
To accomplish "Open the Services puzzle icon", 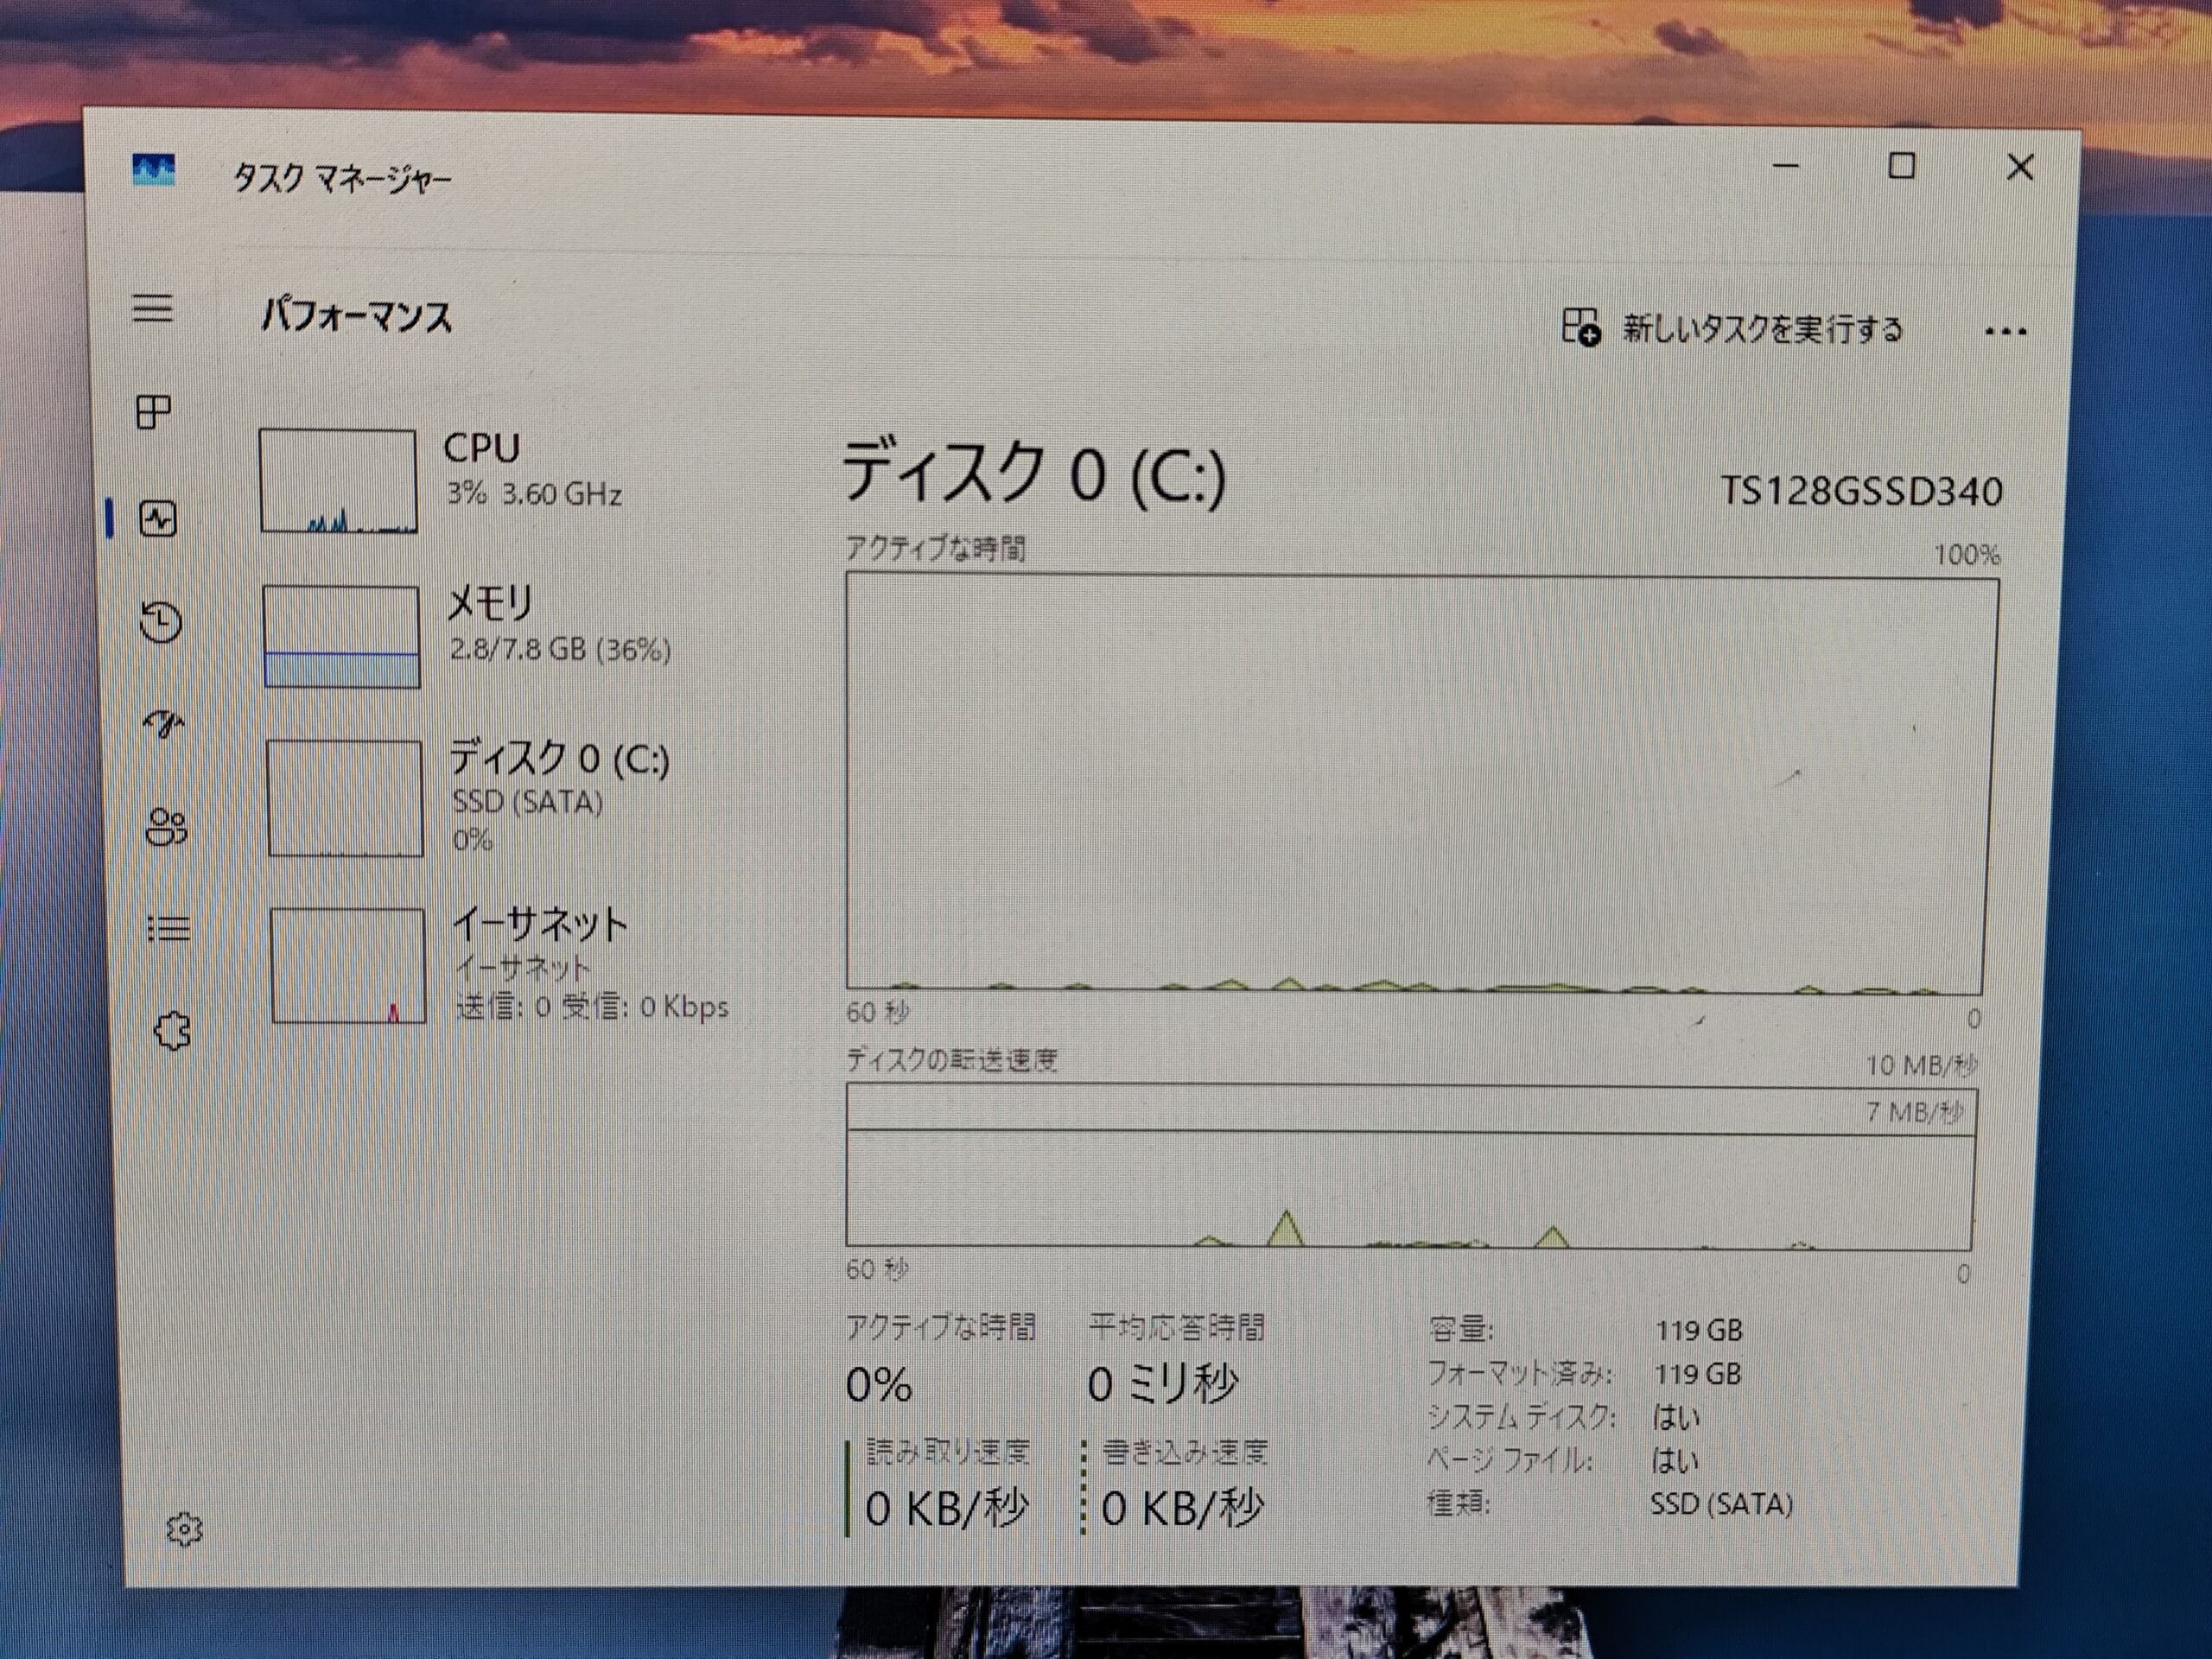I will [x=172, y=1031].
